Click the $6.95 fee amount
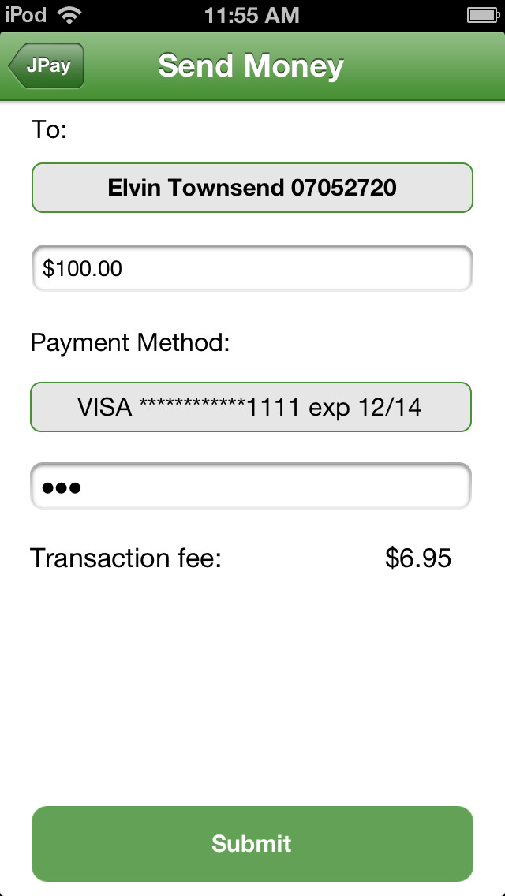Screen dimensions: 505x896 click(418, 558)
